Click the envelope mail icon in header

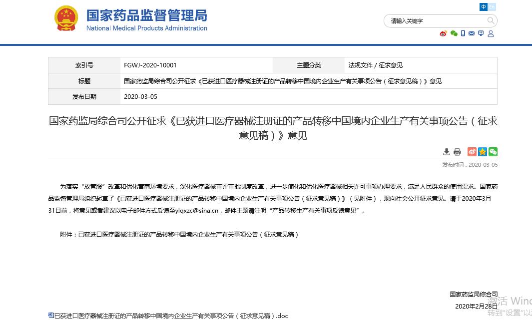(472, 33)
